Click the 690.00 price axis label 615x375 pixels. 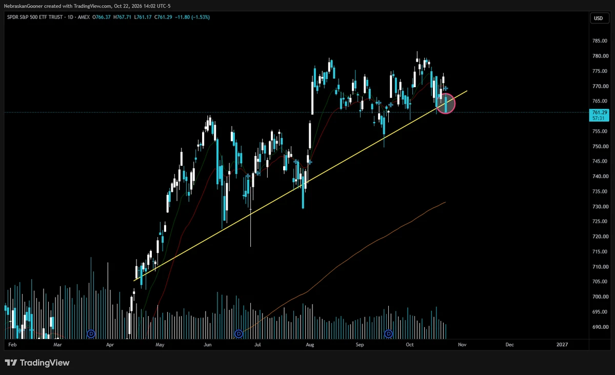click(x=600, y=327)
